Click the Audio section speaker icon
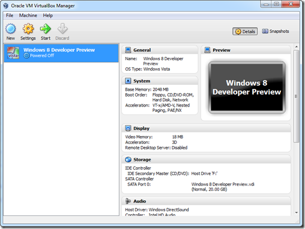Image resolution: width=305 pixels, height=229 pixels. tap(128, 201)
